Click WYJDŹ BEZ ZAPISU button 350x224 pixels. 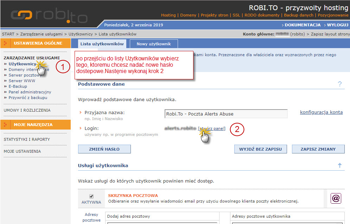pyautogui.click(x=261, y=149)
